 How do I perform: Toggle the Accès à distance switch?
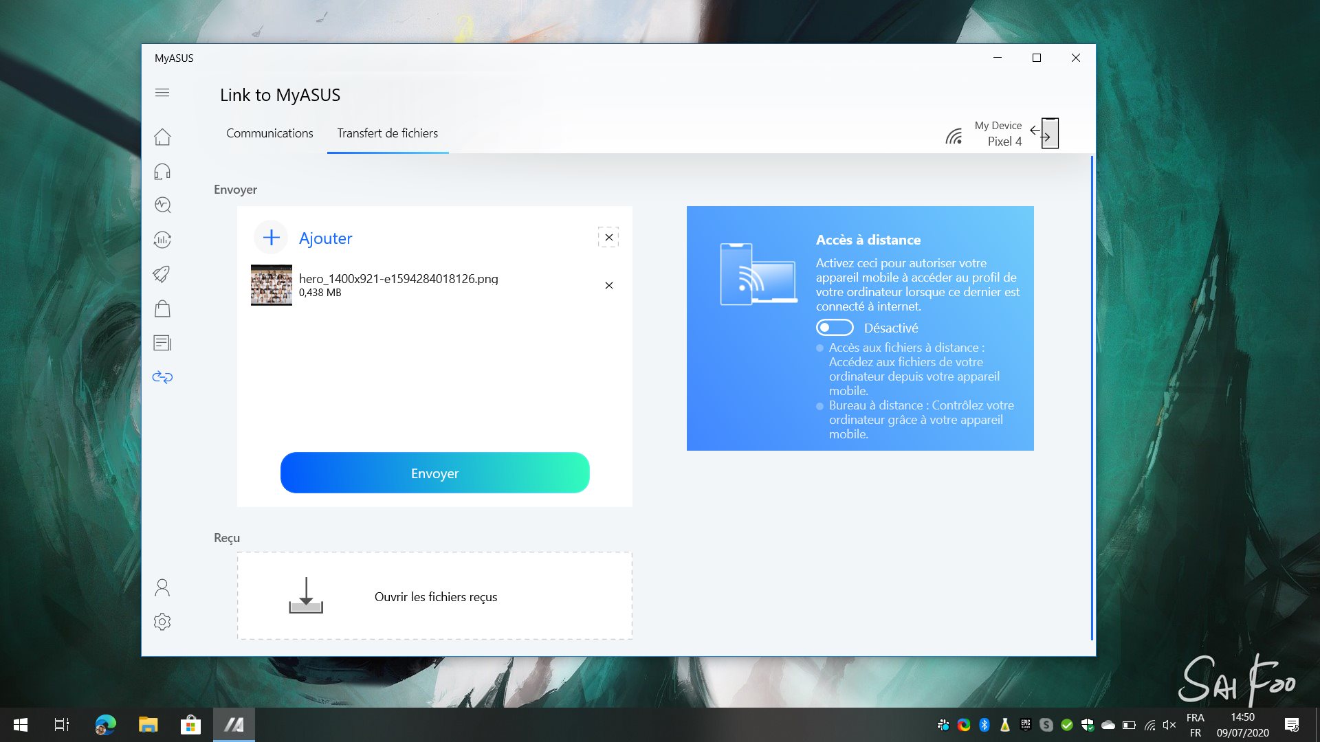point(835,328)
